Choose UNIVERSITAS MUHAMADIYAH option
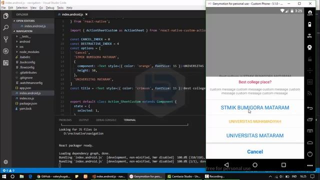Viewport: 320px width, 180px height. (x=255, y=121)
